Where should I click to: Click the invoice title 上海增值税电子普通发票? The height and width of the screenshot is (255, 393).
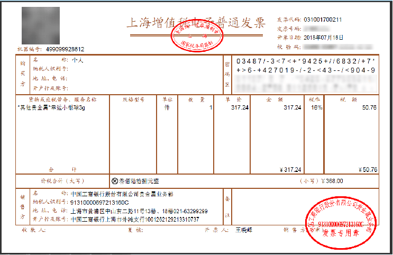click(196, 23)
